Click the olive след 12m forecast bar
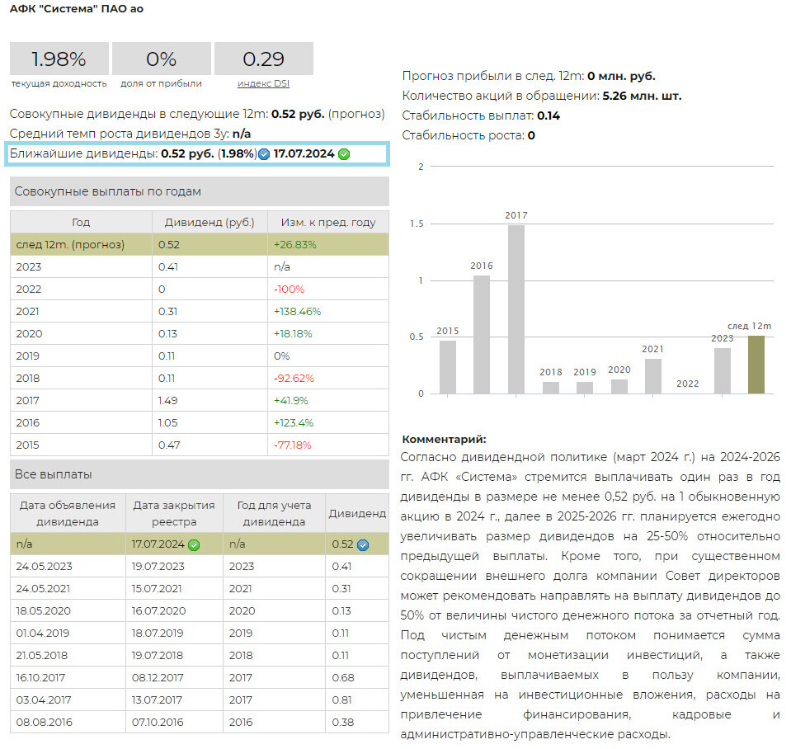This screenshot has width=791, height=749. tap(756, 365)
